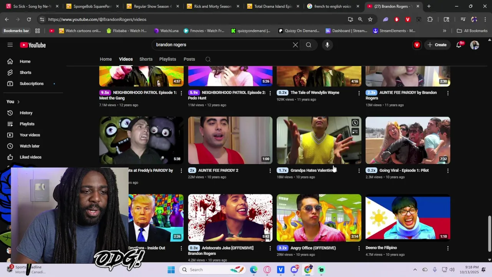
Task: Play the AUNTIE FEE PARODY 2 thumbnail
Action: (x=230, y=140)
